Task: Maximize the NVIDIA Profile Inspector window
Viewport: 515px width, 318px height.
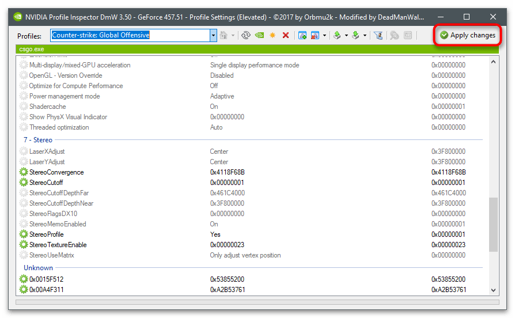Action: [x=467, y=17]
